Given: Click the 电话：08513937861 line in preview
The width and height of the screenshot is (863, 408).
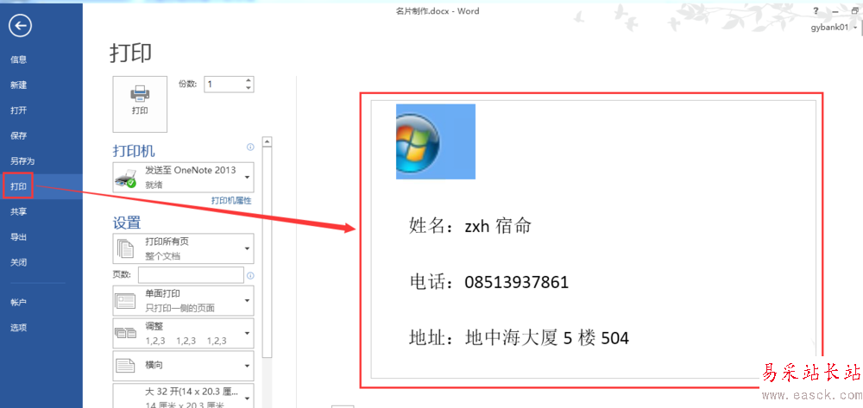Looking at the screenshot, I should pyautogui.click(x=488, y=283).
